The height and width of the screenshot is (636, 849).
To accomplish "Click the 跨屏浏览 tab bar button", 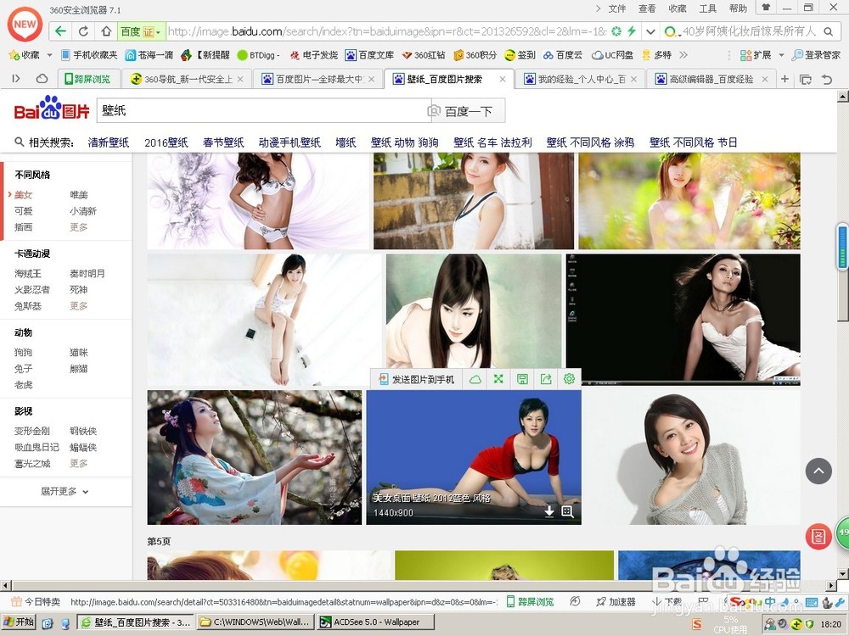I will coord(87,79).
